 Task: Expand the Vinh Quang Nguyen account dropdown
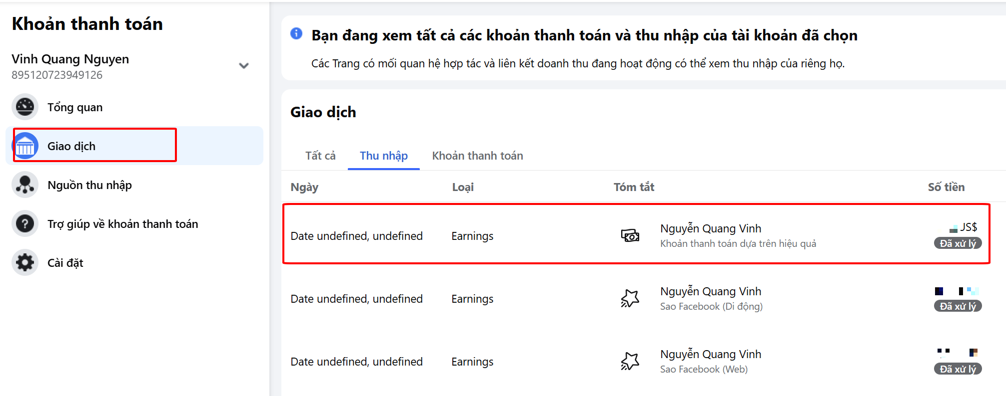point(244,66)
